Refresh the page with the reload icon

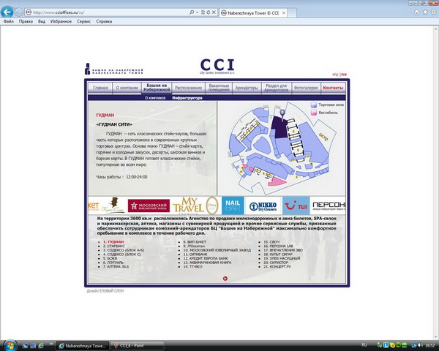208,12
